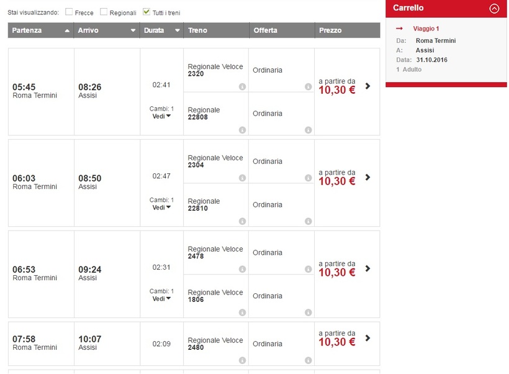Expand Vedi changes for 06:53 train
509x374 pixels.
pyautogui.click(x=162, y=299)
